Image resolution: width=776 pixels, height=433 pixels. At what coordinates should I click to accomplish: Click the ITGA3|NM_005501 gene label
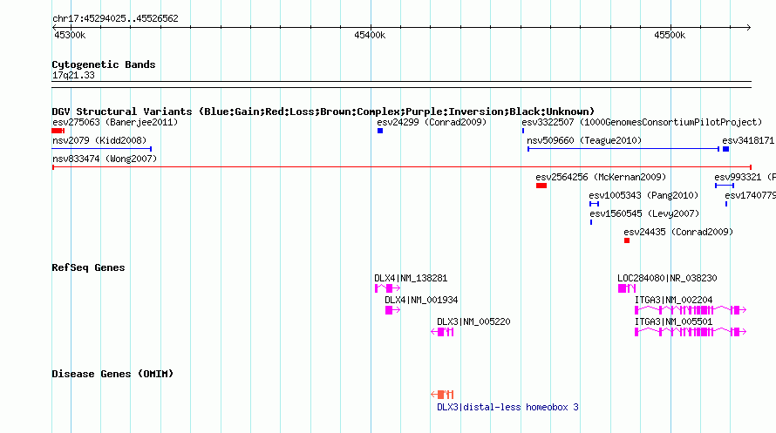point(674,321)
